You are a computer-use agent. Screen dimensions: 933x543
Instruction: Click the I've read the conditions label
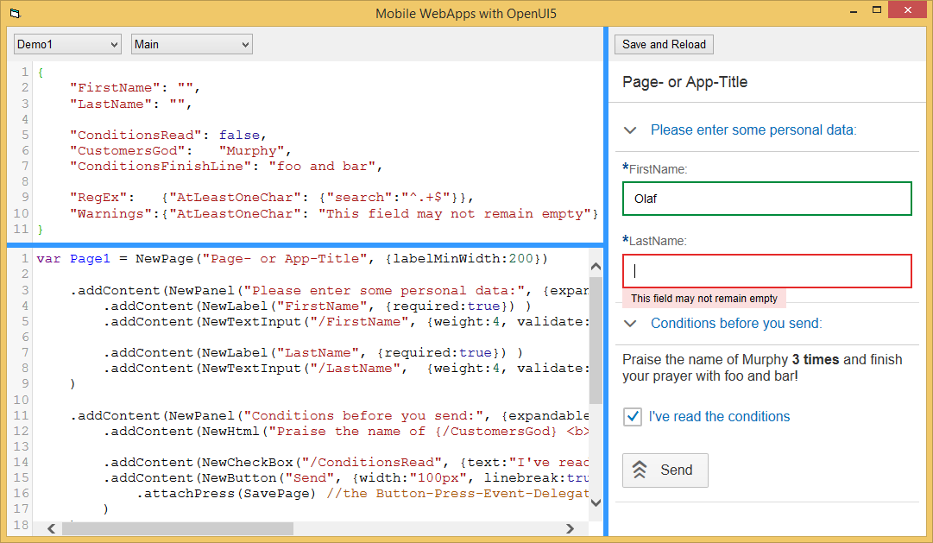tap(719, 417)
